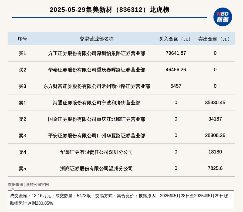The image size is (243, 212).
Task: Click the 买3 row sell amount 0
Action: coord(215,86)
